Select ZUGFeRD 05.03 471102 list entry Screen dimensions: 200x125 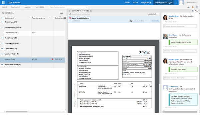coord(114,20)
